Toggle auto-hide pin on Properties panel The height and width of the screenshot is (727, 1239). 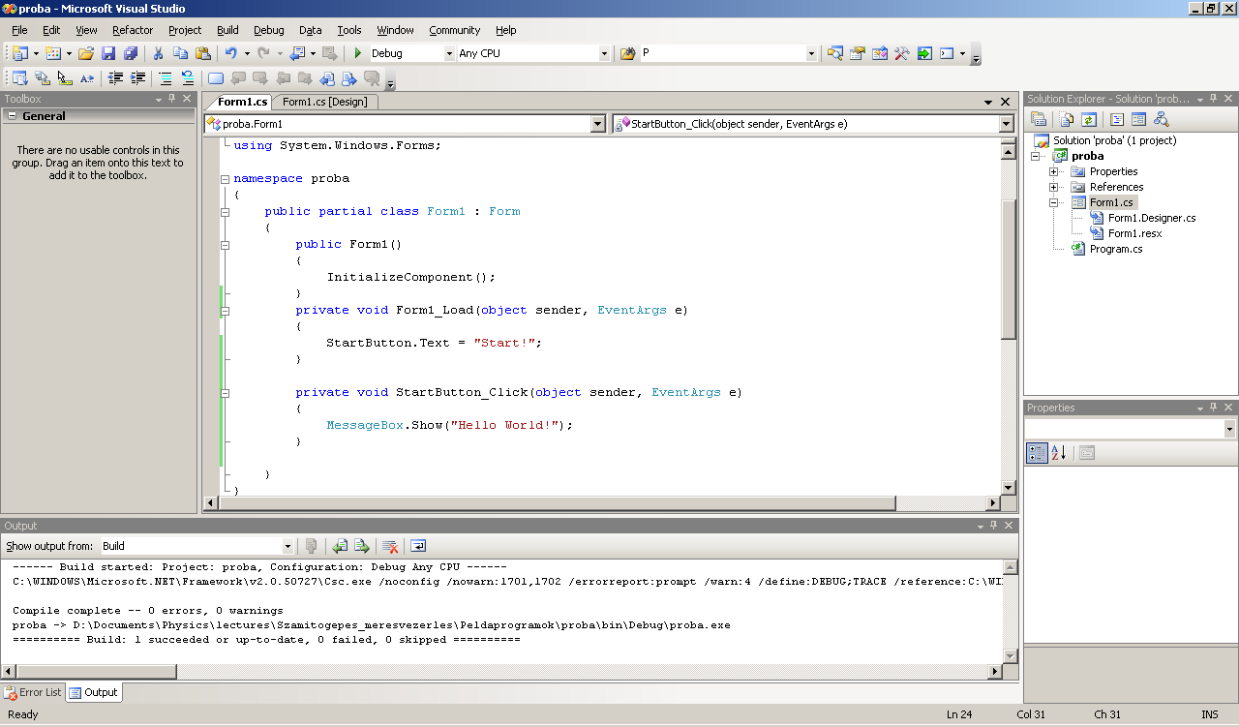pyautogui.click(x=1214, y=408)
